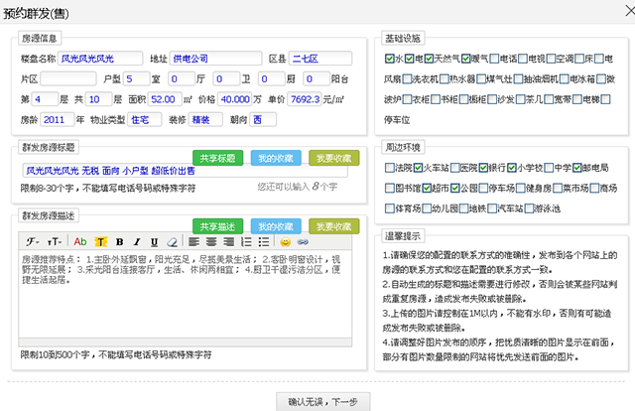
Task: Open the smiley emoticon picker
Action: pyautogui.click(x=286, y=242)
